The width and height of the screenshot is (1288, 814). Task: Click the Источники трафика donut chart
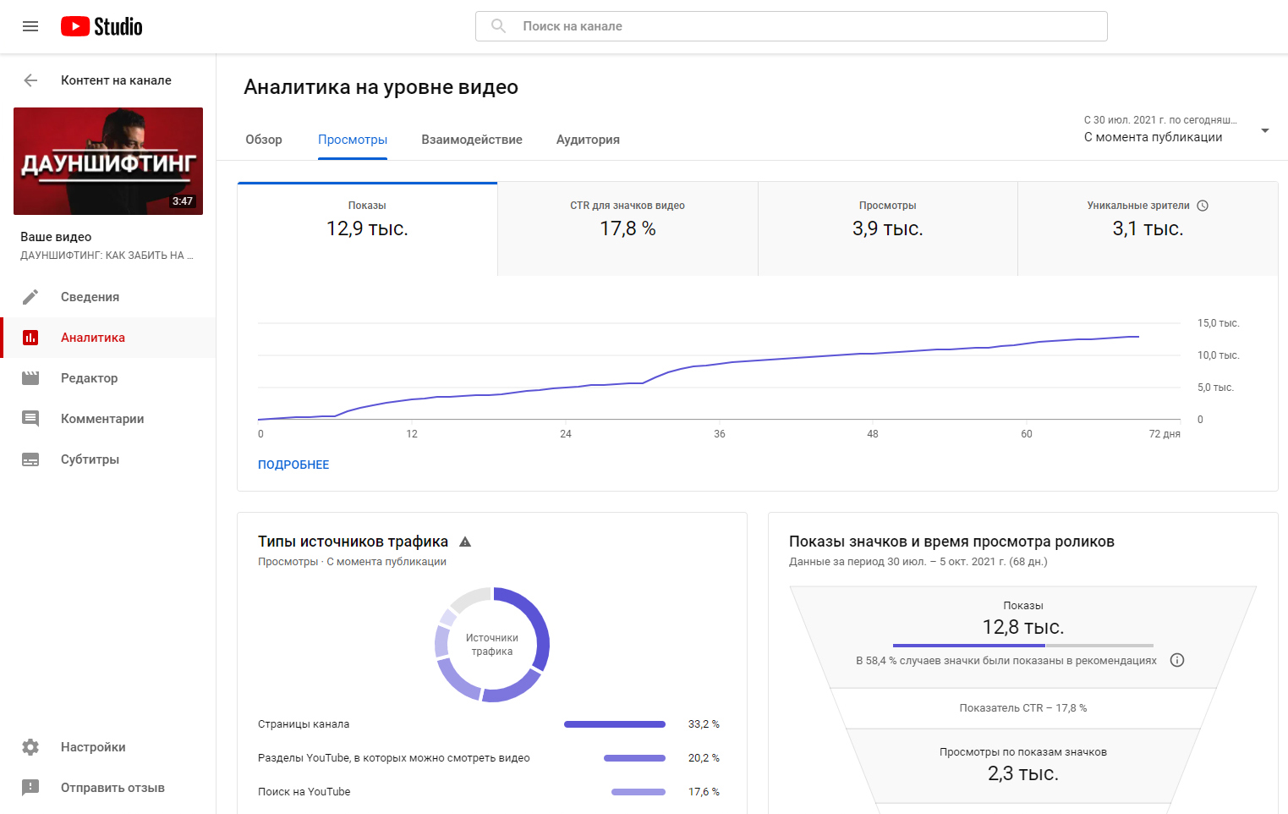click(492, 645)
